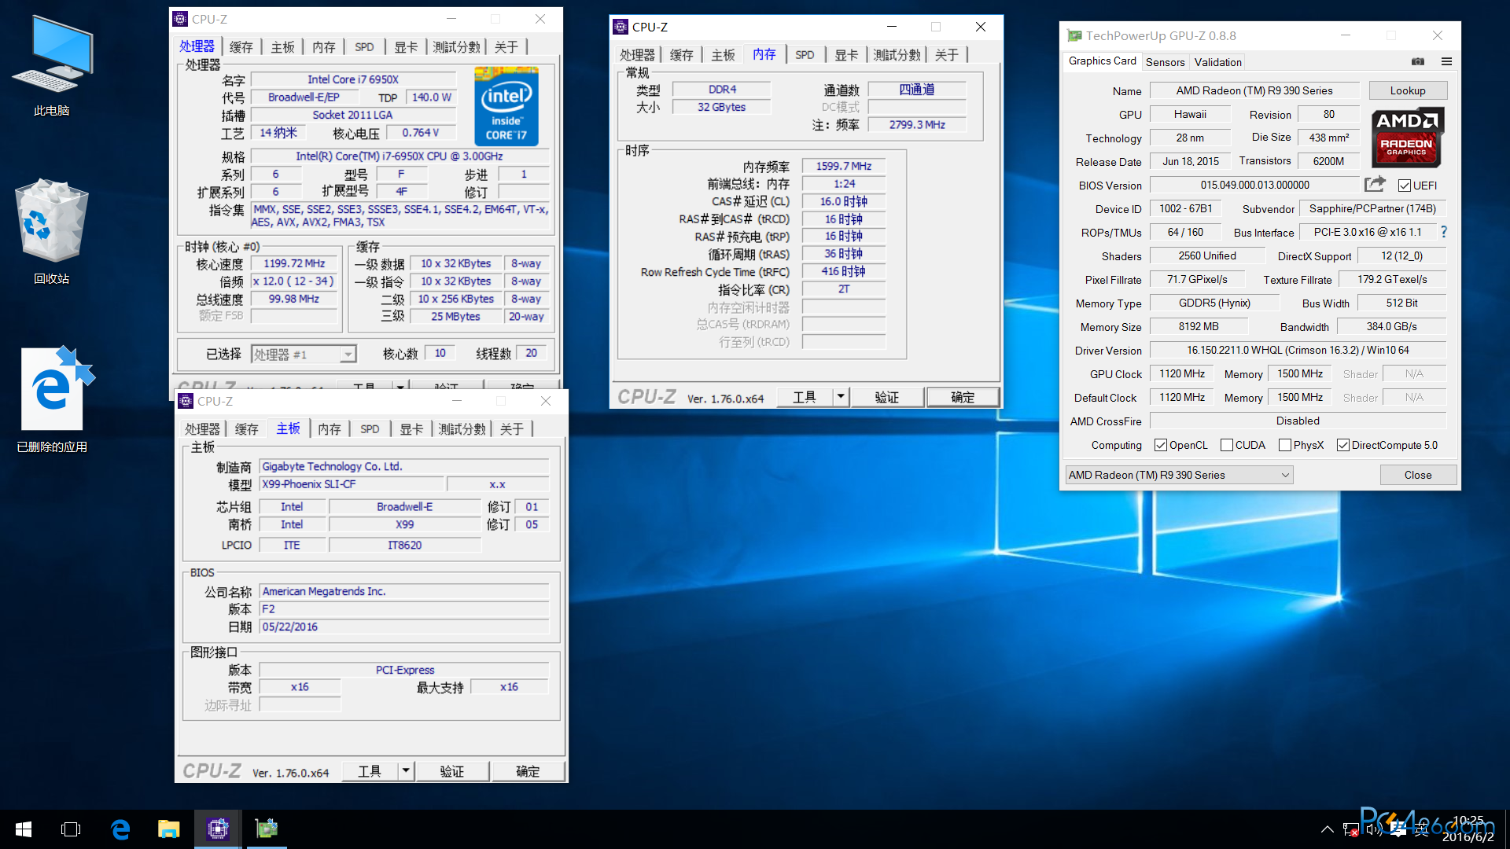
Task: Select the 'Intel Core i7 6950X' name value
Action: [x=353, y=79]
